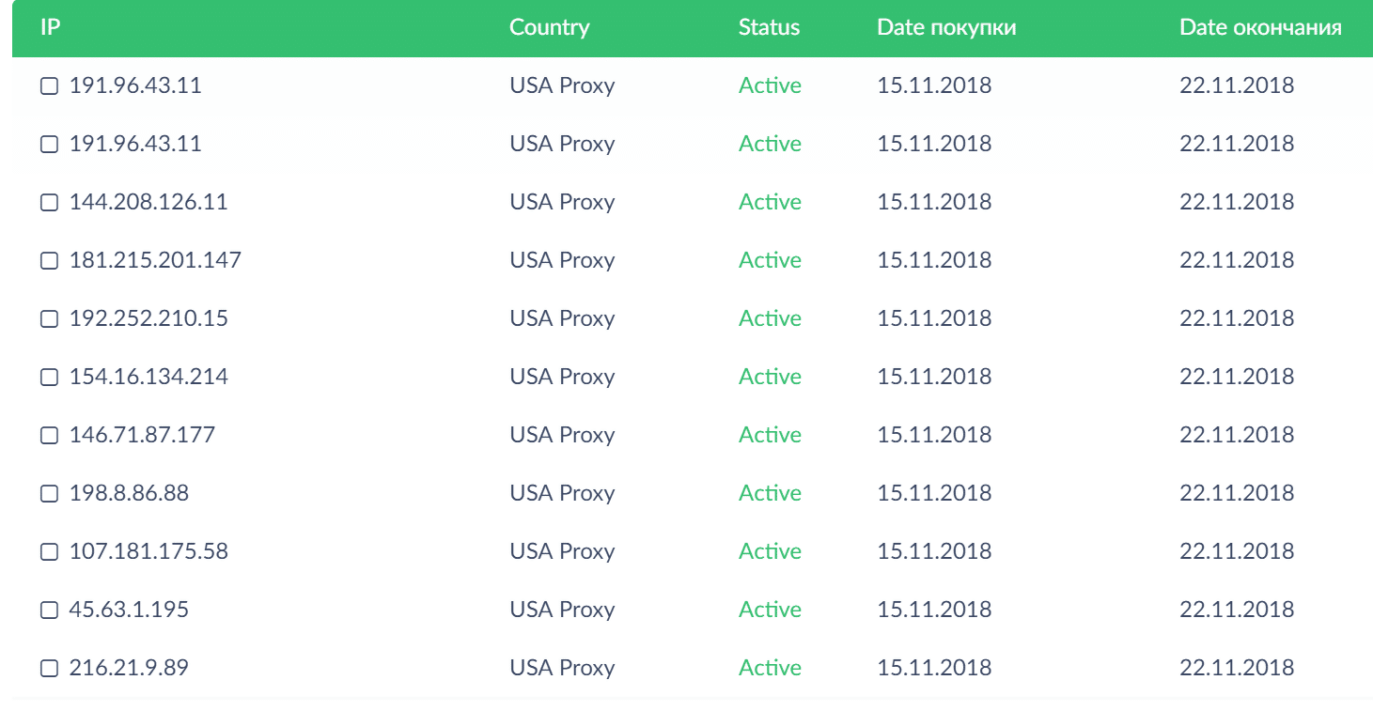Screen dimensions: 1373x711
Task: Tick the checkbox for IP 144.208.126.11
Action: click(49, 203)
